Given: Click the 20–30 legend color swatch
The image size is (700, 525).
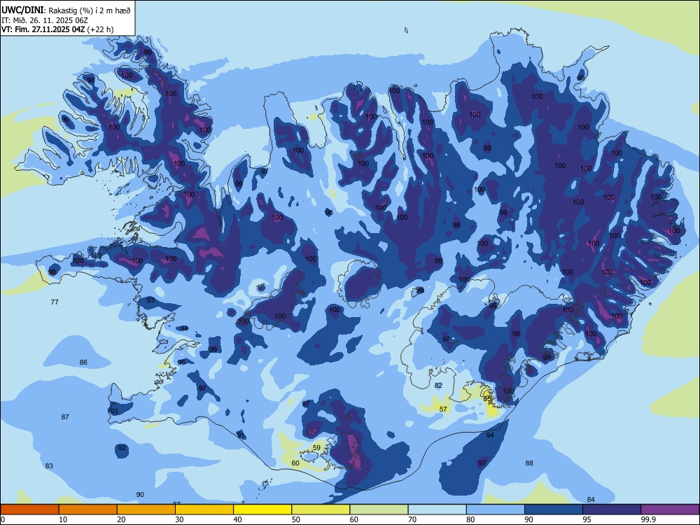Looking at the screenshot, I should coord(146,510).
